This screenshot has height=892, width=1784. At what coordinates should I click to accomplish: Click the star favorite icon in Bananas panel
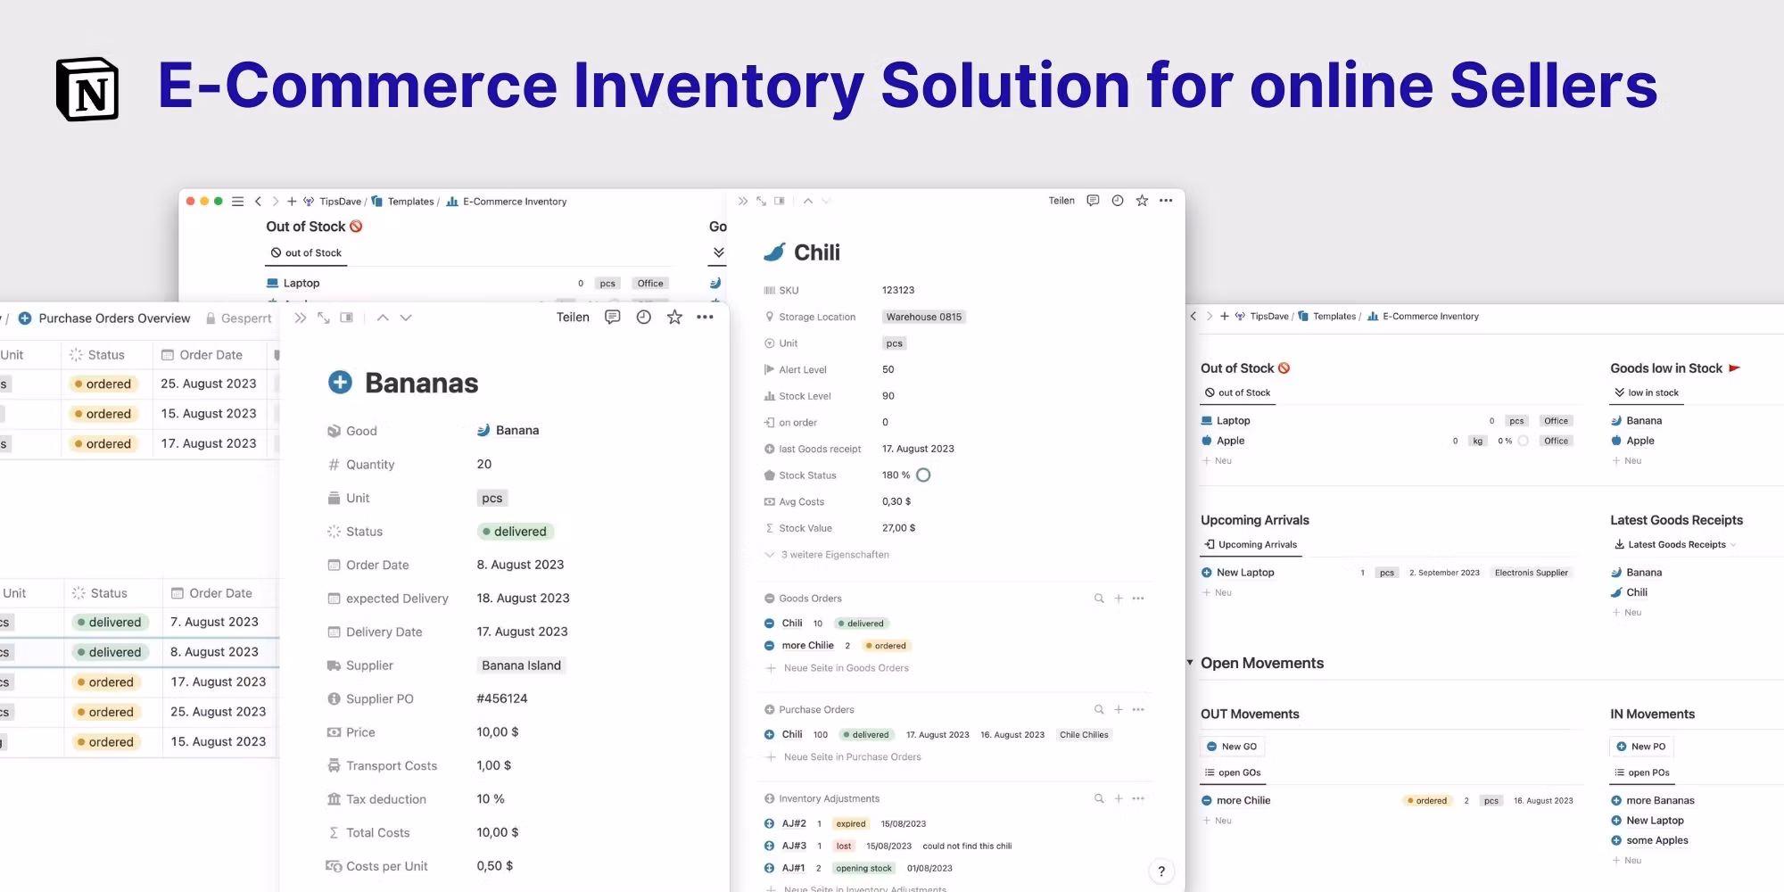coord(674,318)
